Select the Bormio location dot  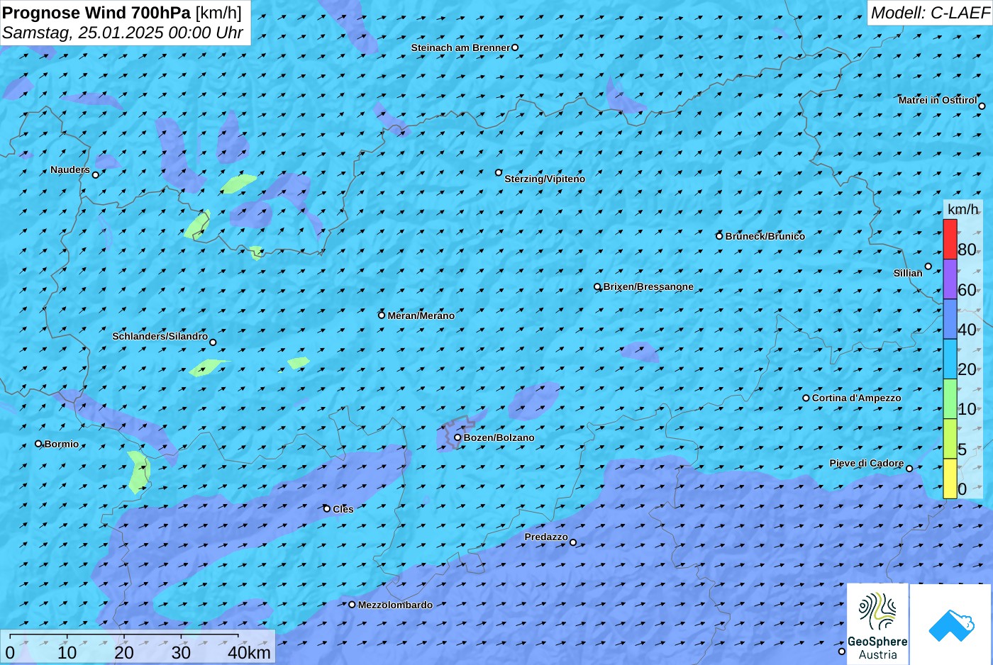38,444
